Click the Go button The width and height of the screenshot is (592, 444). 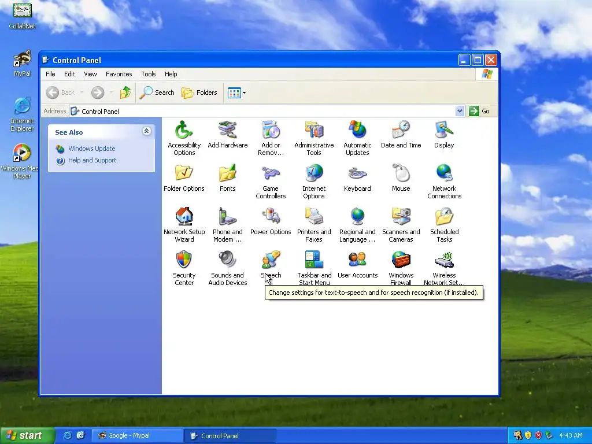coord(479,111)
